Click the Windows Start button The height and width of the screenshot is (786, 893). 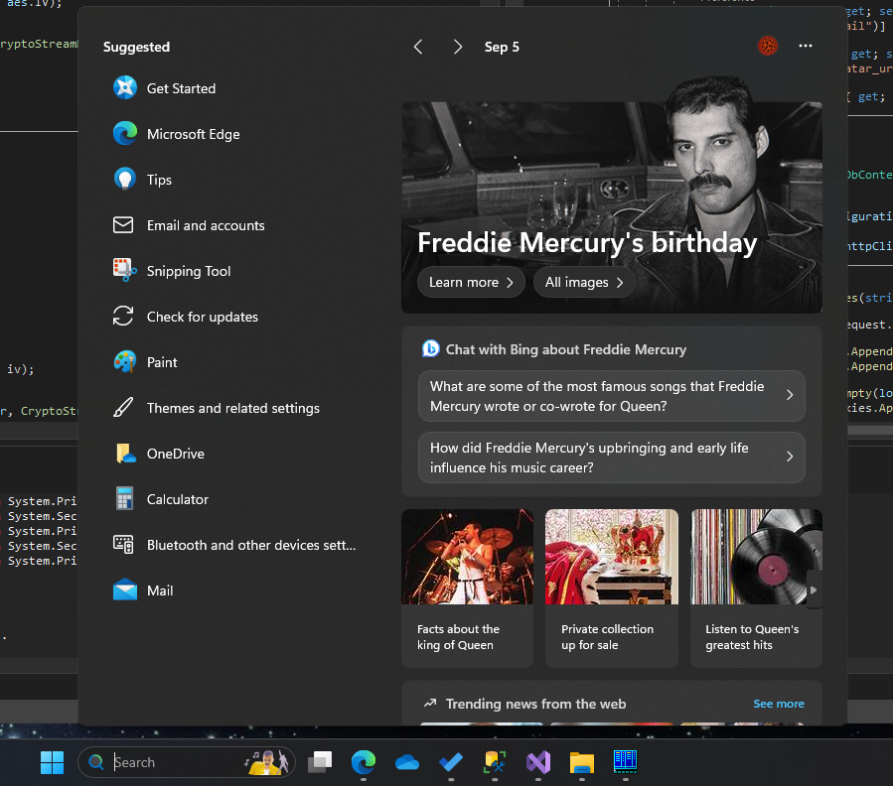(x=52, y=762)
